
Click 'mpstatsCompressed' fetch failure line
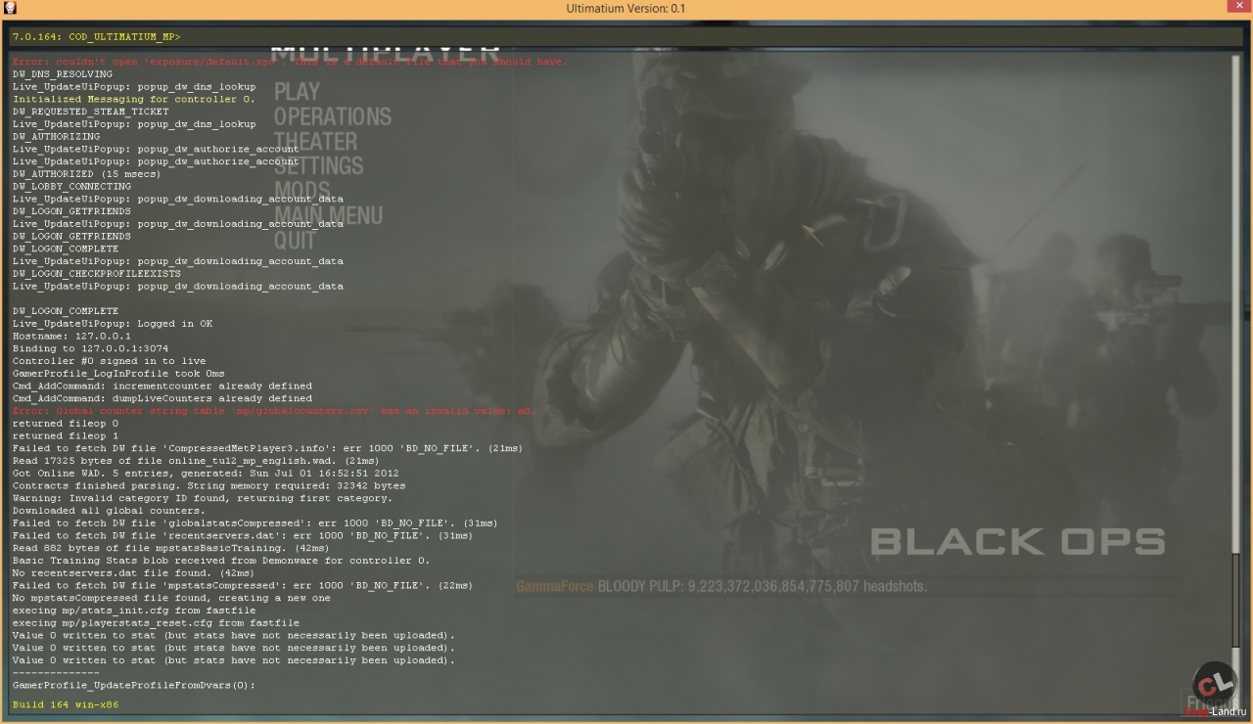[243, 586]
